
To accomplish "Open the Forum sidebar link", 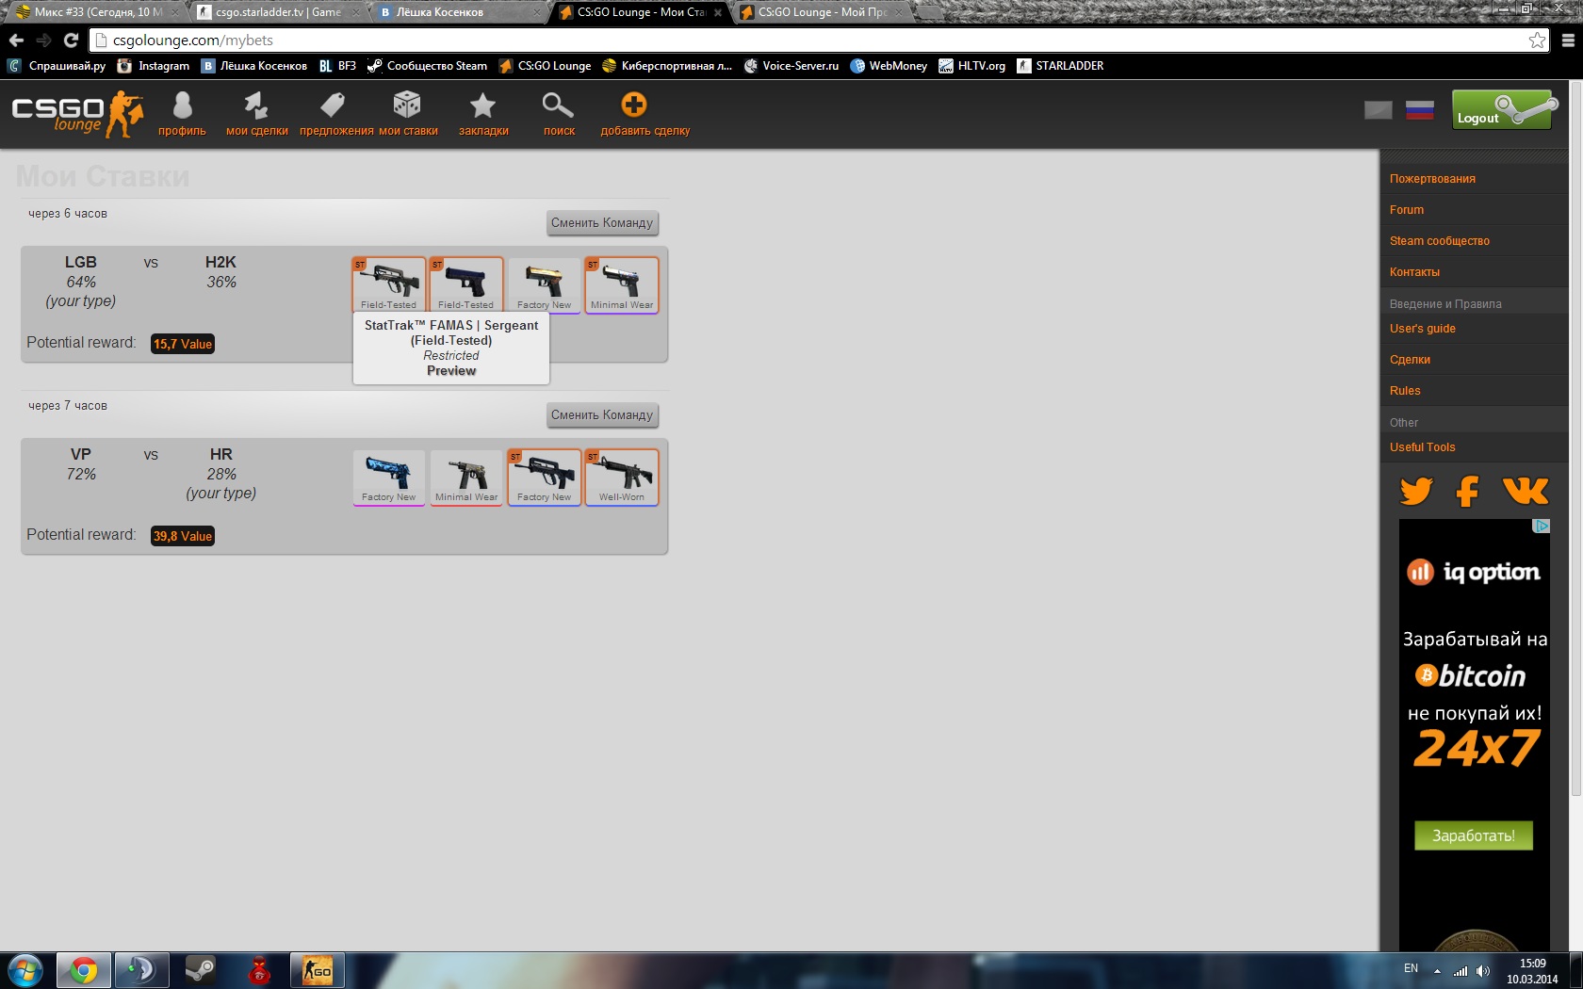I will click(1407, 210).
